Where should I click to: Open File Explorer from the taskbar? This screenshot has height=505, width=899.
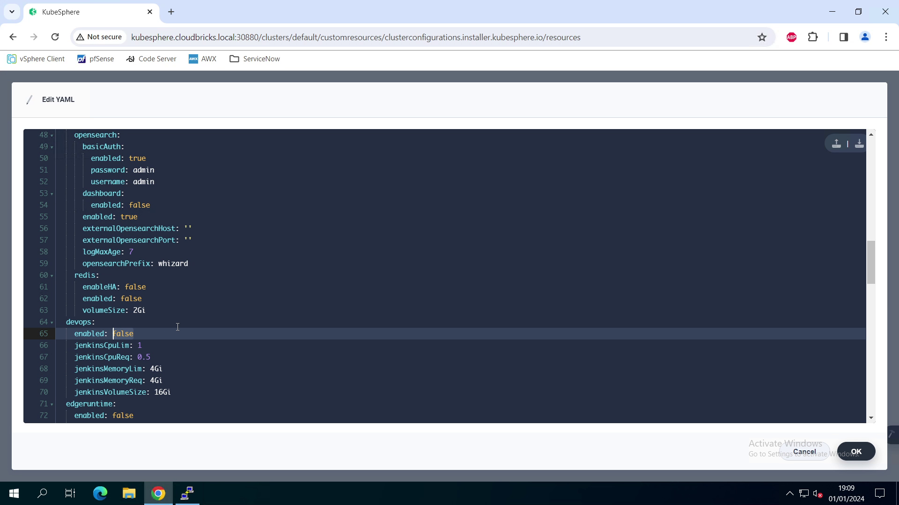129,493
